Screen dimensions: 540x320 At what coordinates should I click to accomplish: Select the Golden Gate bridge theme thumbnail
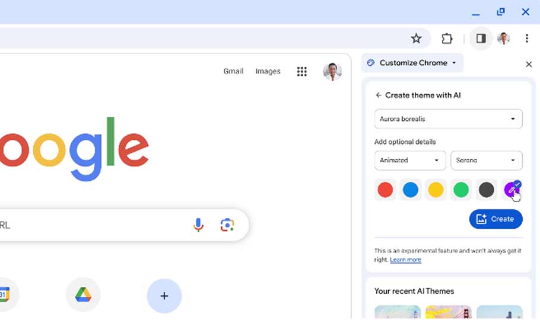click(x=449, y=312)
